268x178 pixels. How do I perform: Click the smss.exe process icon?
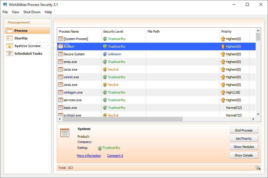coord(61,62)
